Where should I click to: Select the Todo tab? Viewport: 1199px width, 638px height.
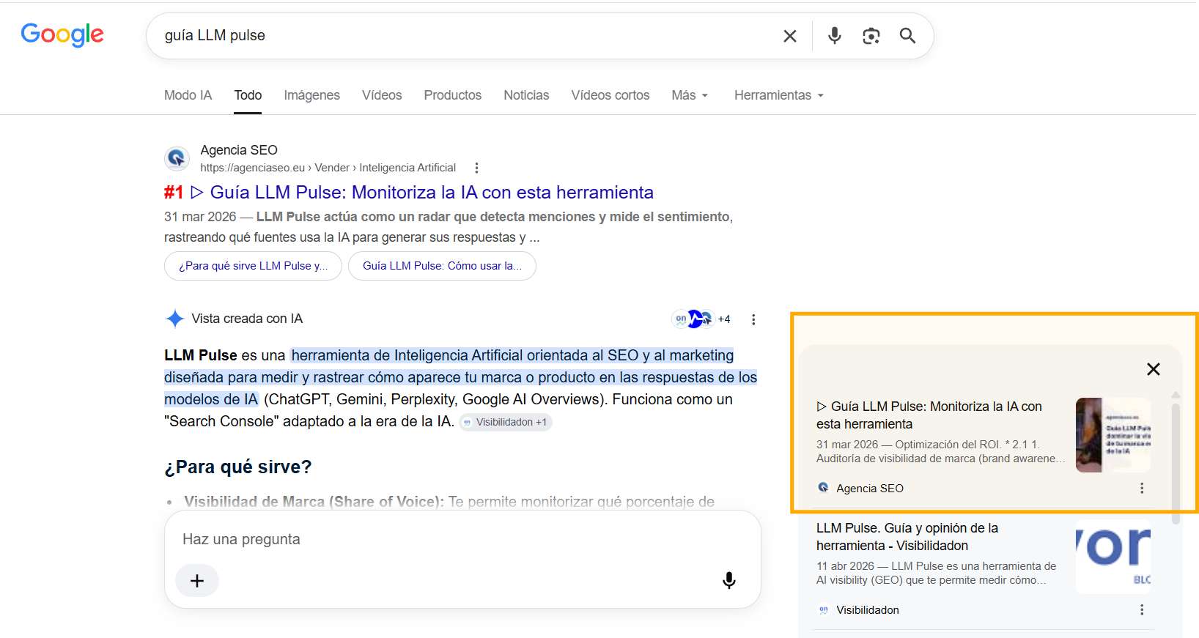pos(248,95)
